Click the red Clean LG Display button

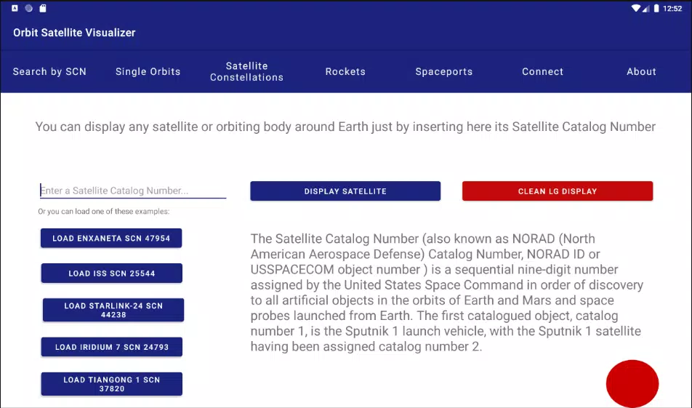point(558,191)
